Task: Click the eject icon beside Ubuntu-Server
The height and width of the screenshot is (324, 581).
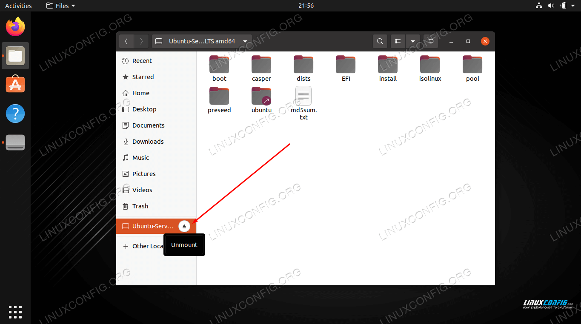Action: (x=184, y=226)
